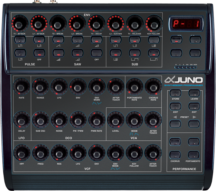Viewport: 216px width, 191px height.
Task: Click the VCF HPF knob
Action: point(22,153)
